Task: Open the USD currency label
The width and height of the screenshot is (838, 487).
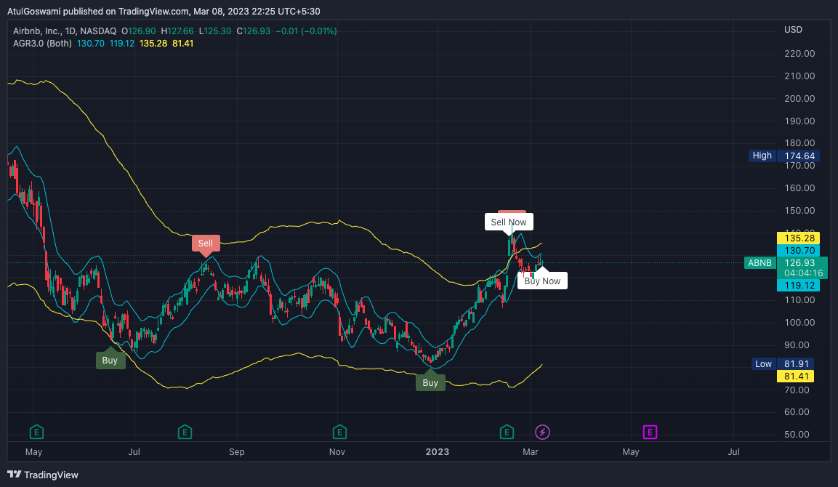Action: pyautogui.click(x=793, y=29)
